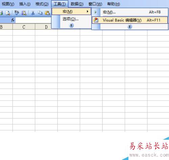Select column B header
The width and height of the screenshot is (169, 160).
tap(6, 27)
